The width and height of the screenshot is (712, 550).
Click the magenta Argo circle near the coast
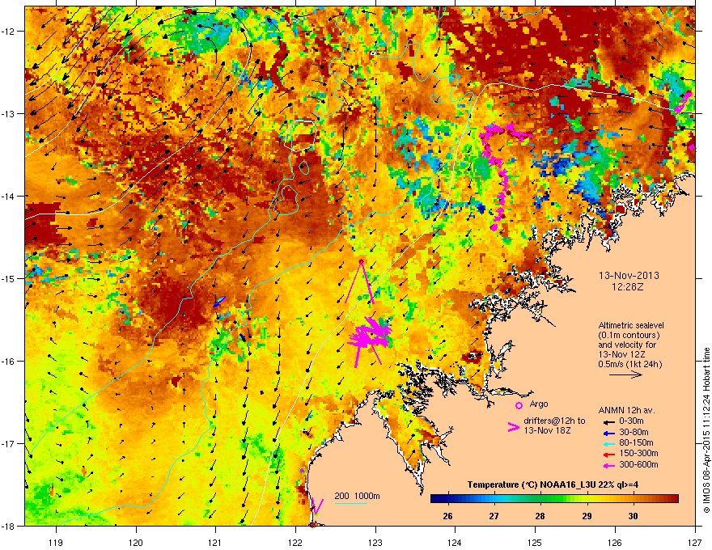[x=302, y=471]
